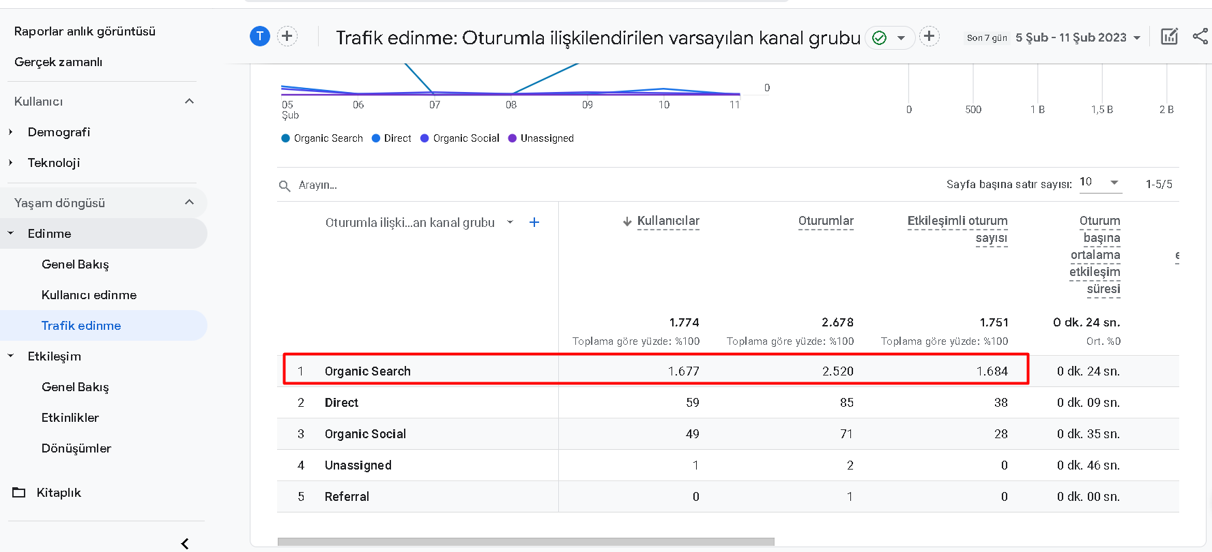
Task: Expand the Demografi tree item
Action: [x=10, y=132]
